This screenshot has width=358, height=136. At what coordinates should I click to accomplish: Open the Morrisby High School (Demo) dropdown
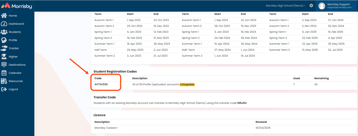click(x=285, y=6)
